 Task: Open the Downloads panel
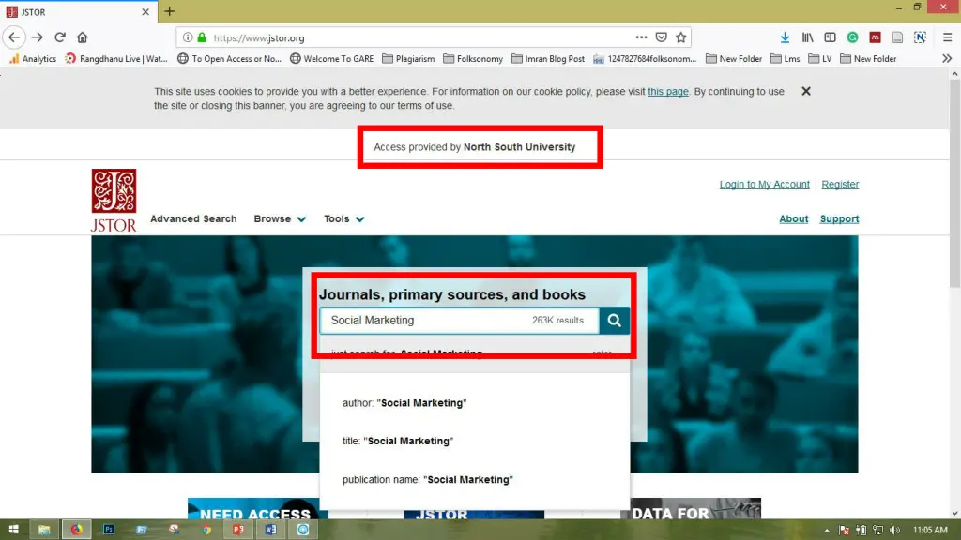[785, 37]
